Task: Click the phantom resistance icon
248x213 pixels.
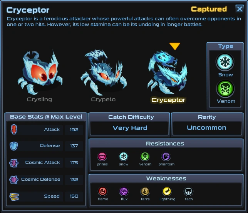Action: (166, 157)
